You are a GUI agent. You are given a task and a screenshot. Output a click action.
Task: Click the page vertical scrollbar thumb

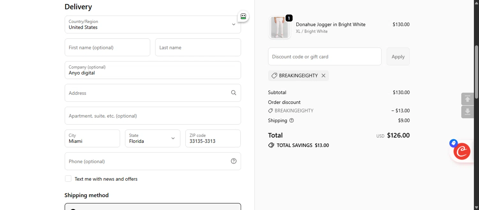(x=476, y=72)
